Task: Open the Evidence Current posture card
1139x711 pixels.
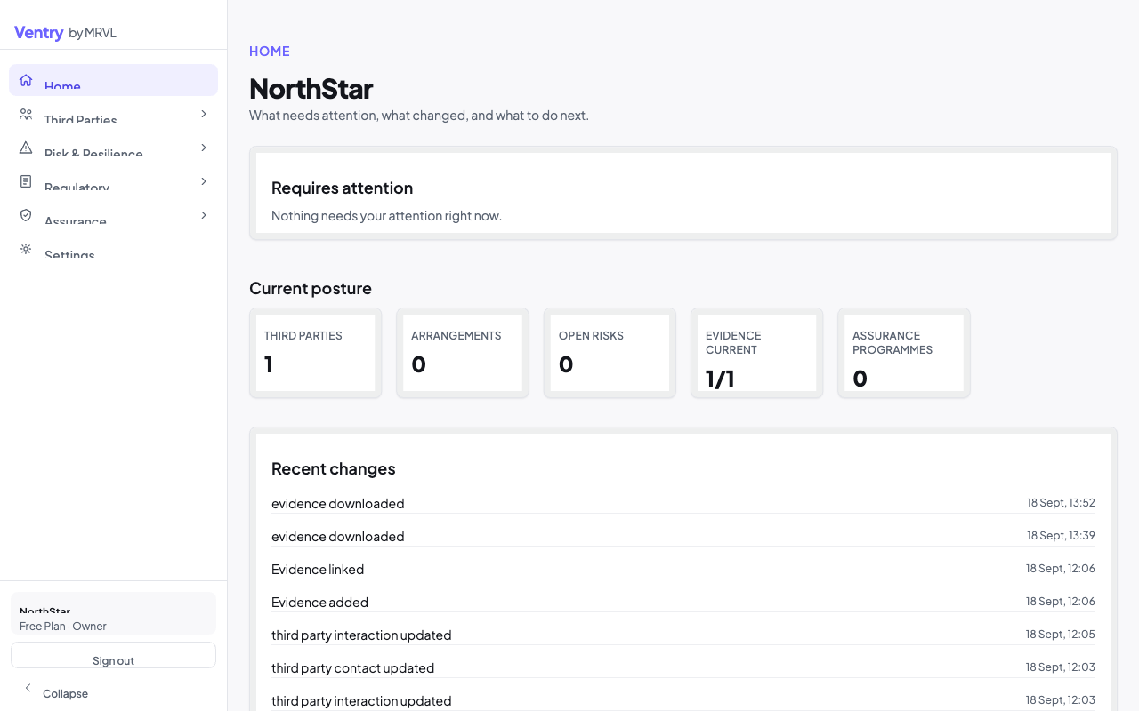Action: coord(757,353)
